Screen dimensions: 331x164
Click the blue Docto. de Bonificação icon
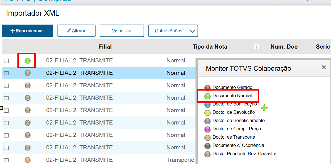tap(208, 104)
